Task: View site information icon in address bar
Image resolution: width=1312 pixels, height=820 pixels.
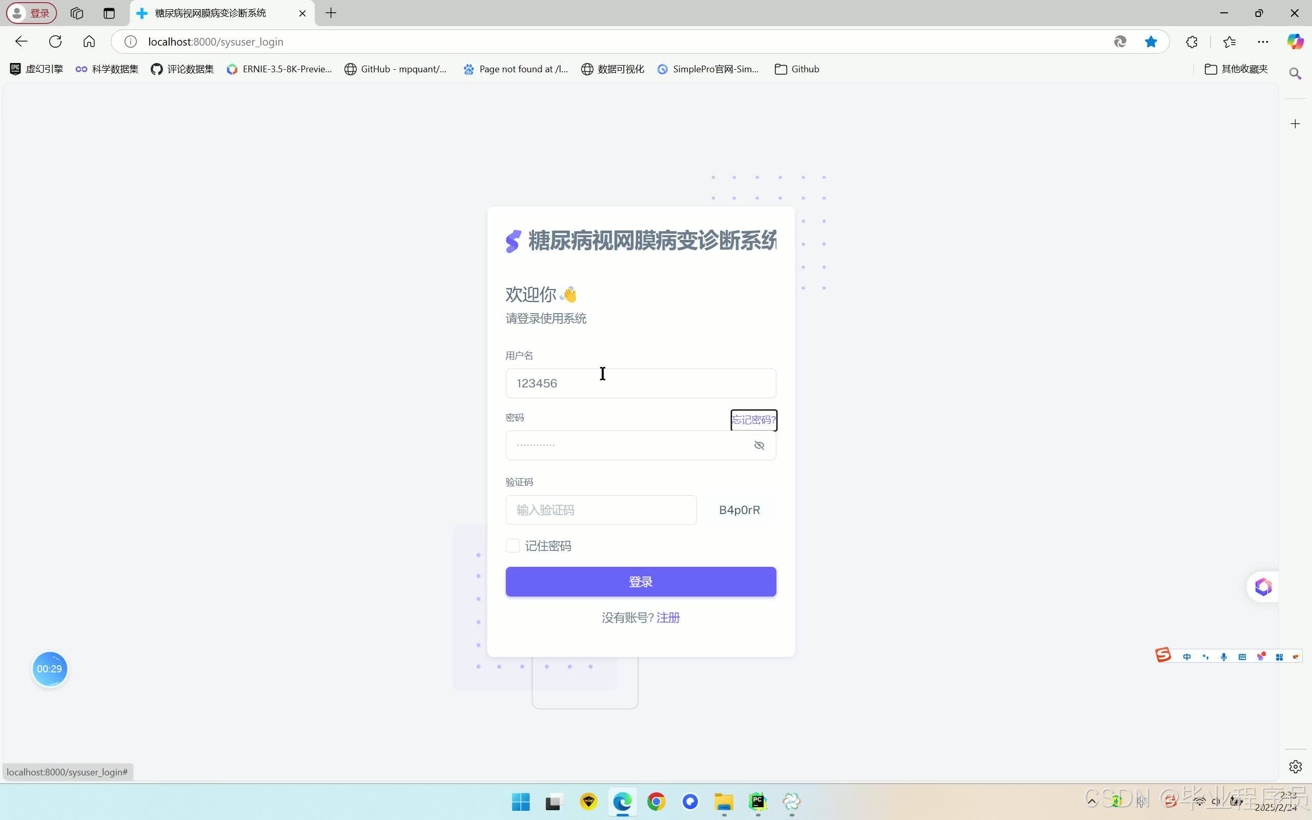Action: [x=130, y=42]
